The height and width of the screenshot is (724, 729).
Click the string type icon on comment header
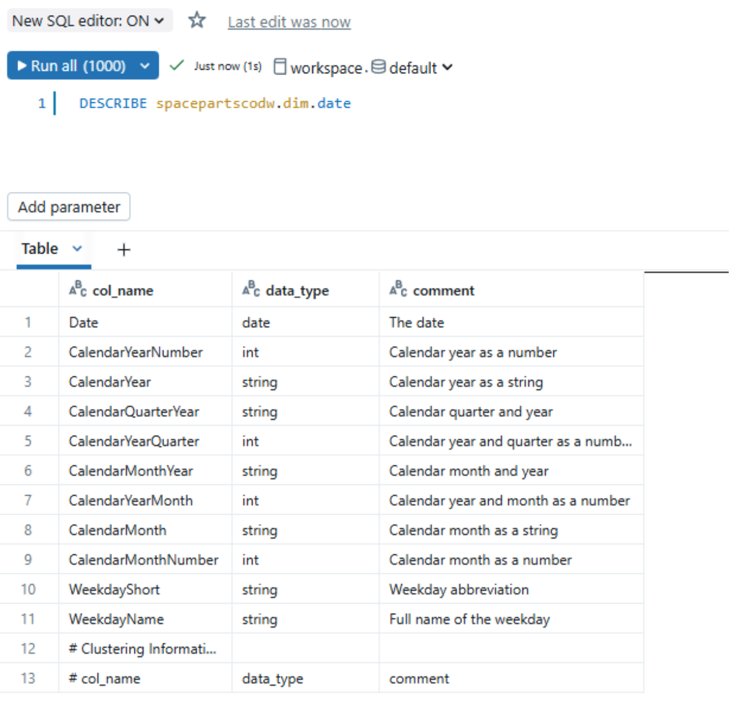[397, 289]
